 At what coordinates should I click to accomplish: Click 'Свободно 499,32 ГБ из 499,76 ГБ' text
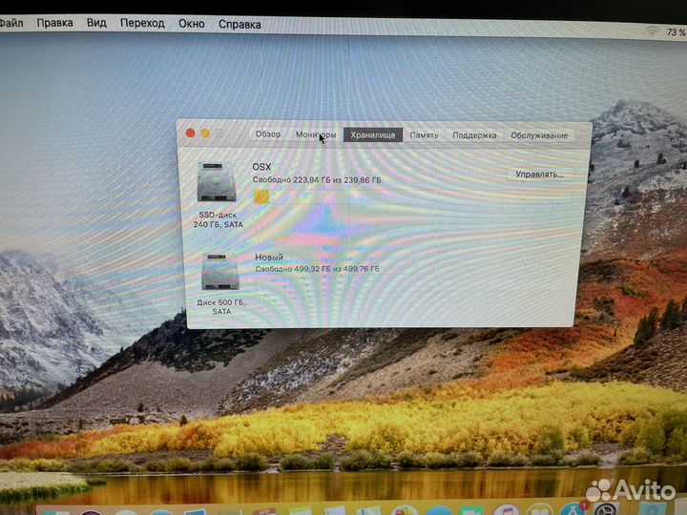tap(317, 269)
